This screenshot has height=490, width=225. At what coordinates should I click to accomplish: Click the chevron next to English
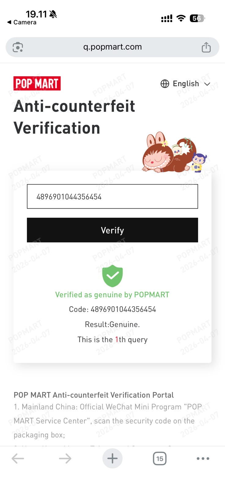[207, 84]
